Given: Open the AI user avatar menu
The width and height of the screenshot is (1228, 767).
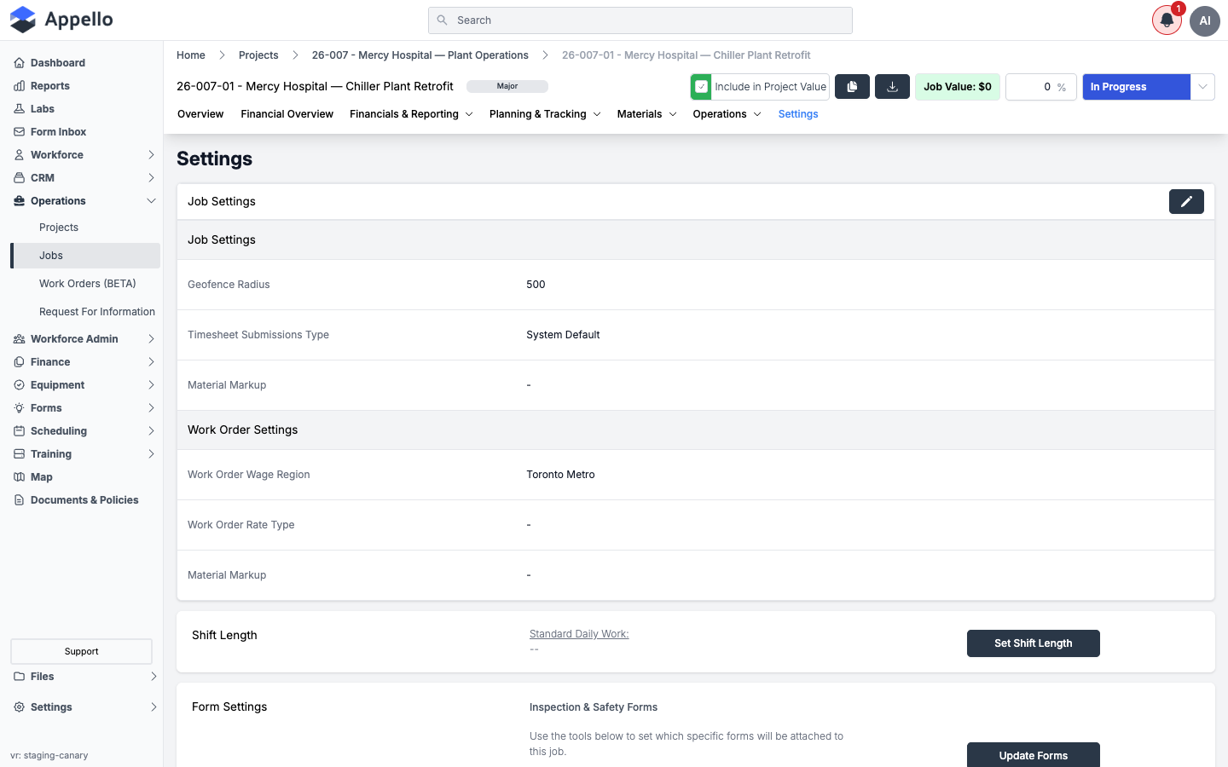Looking at the screenshot, I should pos(1205,20).
